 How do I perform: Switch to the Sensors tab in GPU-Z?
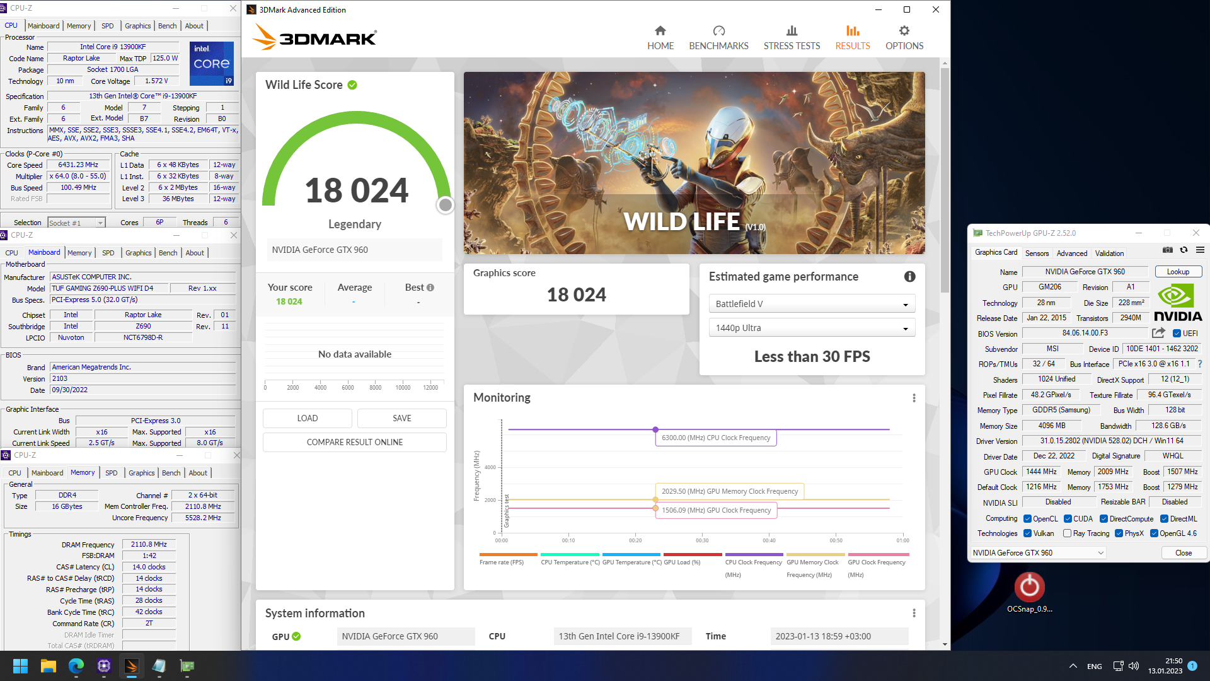[1037, 253]
